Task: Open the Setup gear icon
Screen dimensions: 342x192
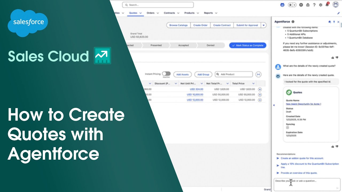Action: point(321,5)
